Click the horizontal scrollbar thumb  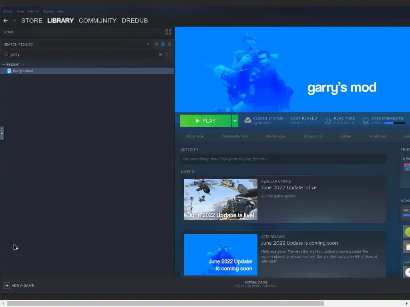[x=165, y=304]
